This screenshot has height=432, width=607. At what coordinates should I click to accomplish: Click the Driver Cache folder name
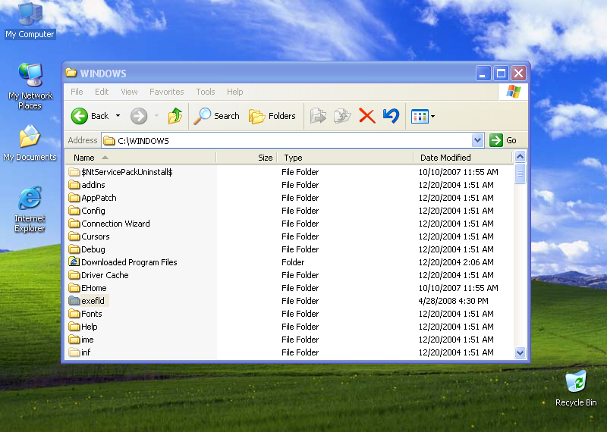[105, 274]
